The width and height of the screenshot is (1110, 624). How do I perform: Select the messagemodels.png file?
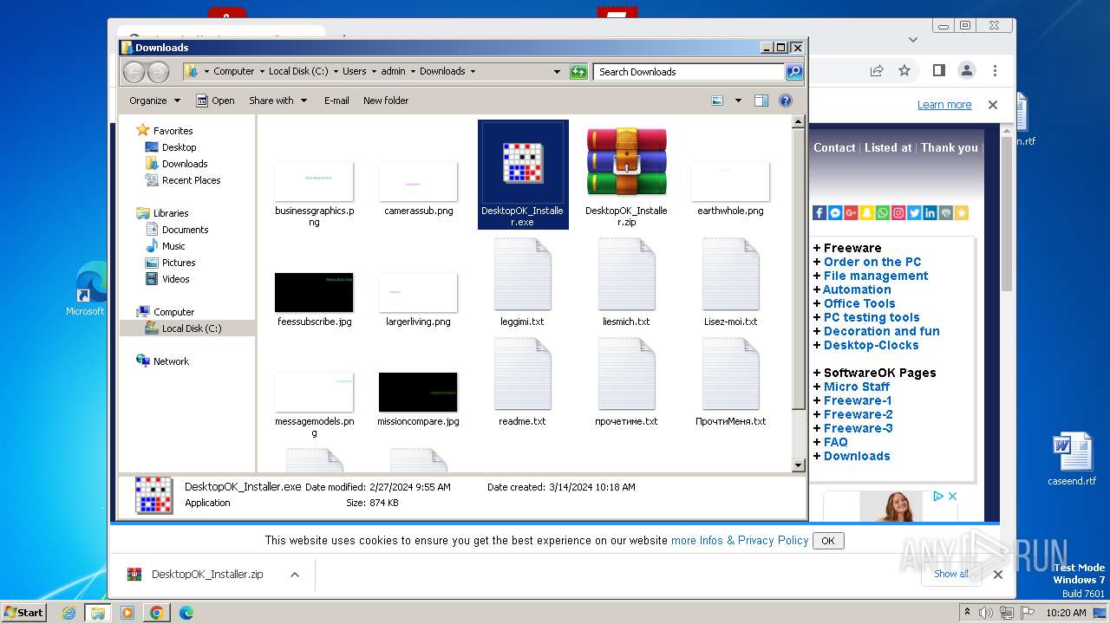[x=314, y=392]
